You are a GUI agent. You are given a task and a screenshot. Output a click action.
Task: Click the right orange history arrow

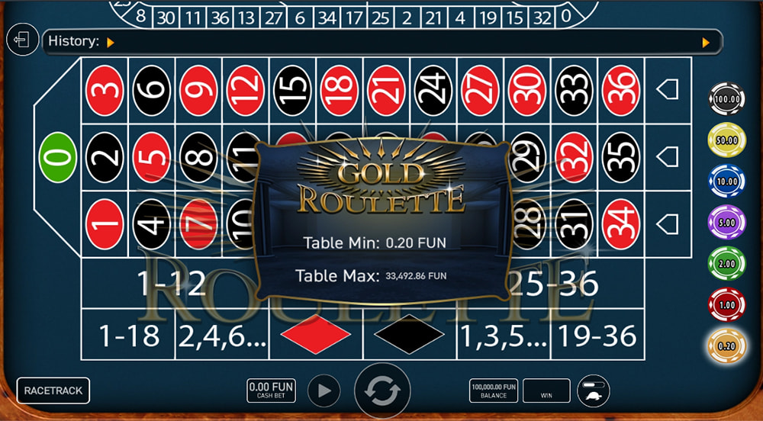(706, 43)
